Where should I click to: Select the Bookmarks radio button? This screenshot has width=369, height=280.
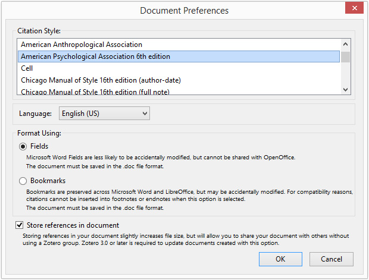click(23, 181)
